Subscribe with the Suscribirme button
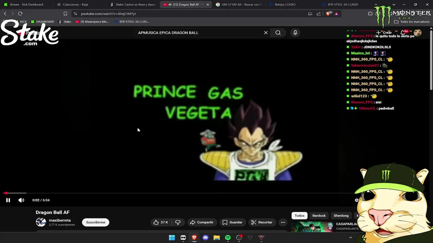433x243 pixels. pos(95,222)
